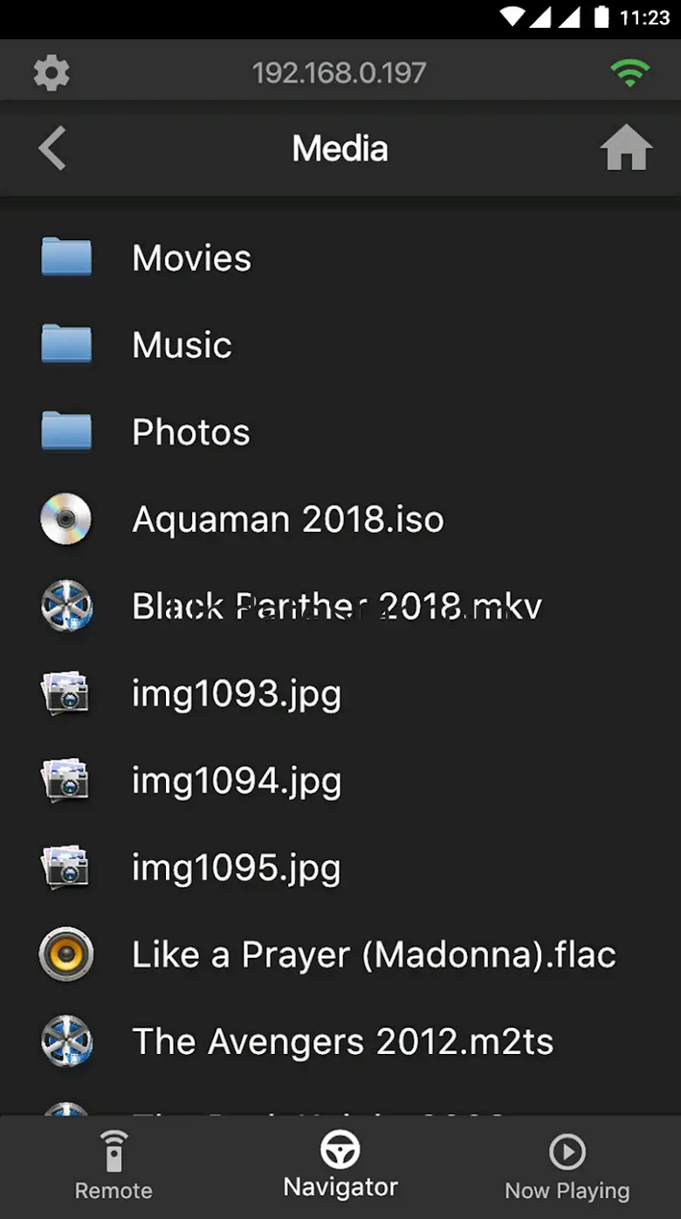
Task: Tap the 11:23 clock in the status bar
Action: click(x=644, y=17)
